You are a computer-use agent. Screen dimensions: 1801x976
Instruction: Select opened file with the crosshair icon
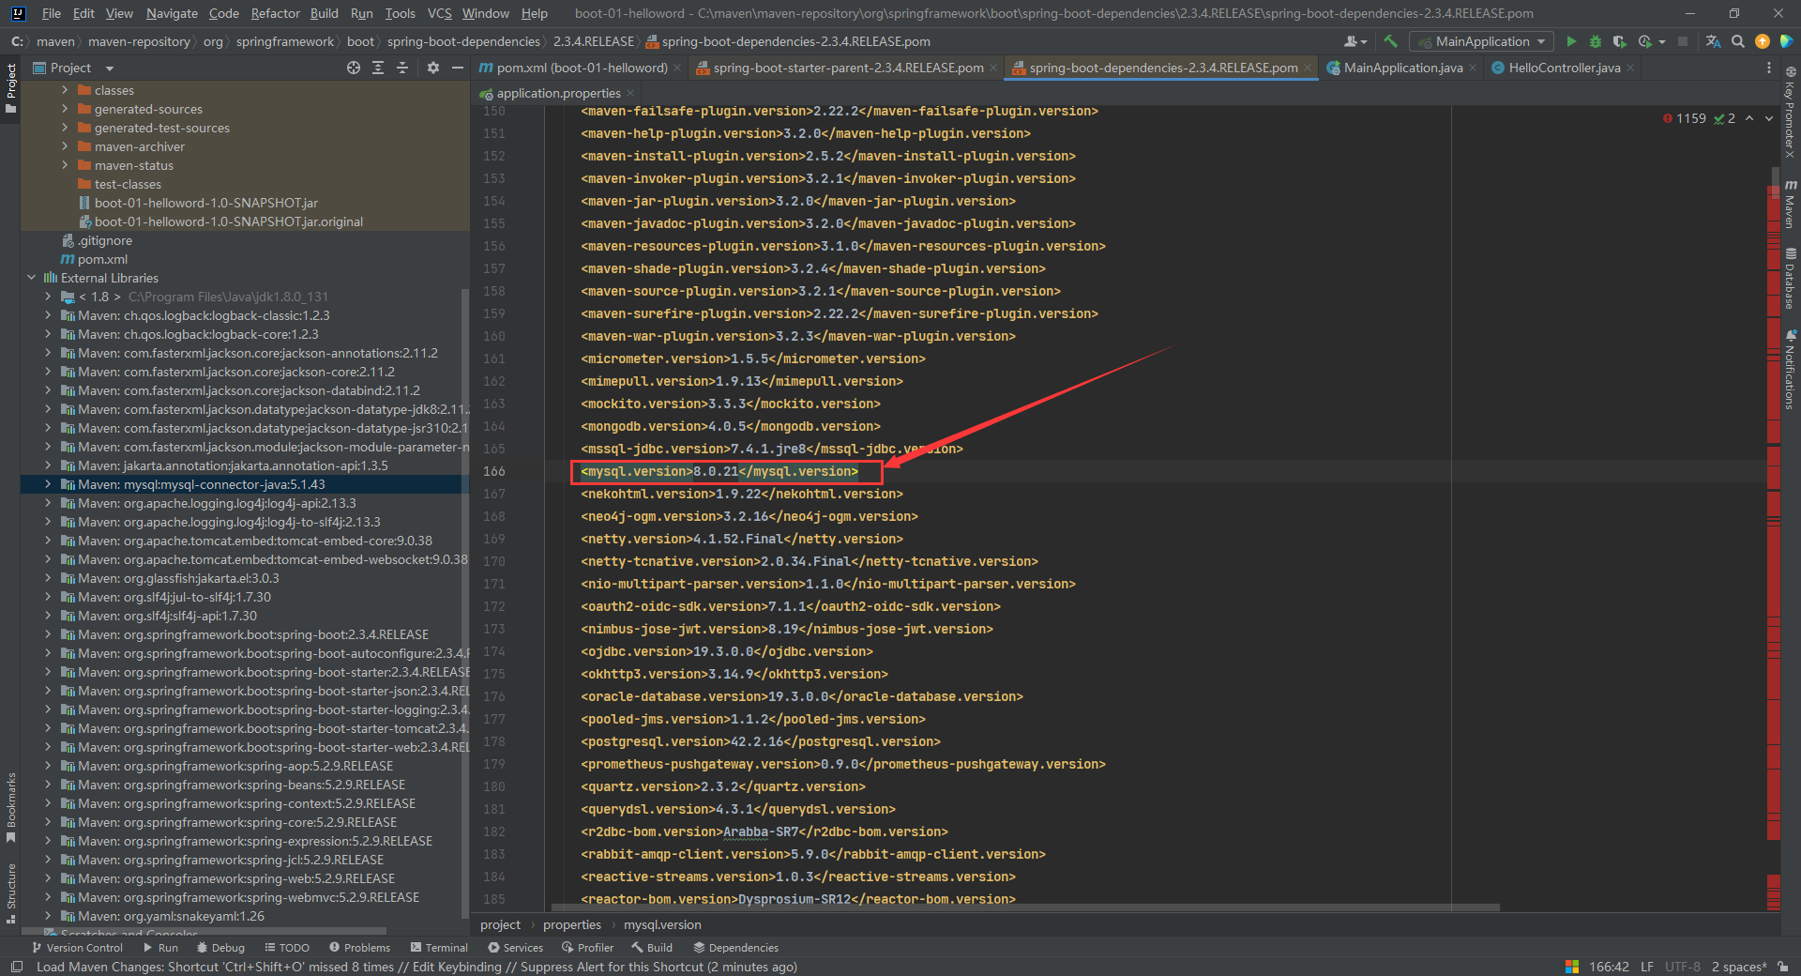[353, 68]
